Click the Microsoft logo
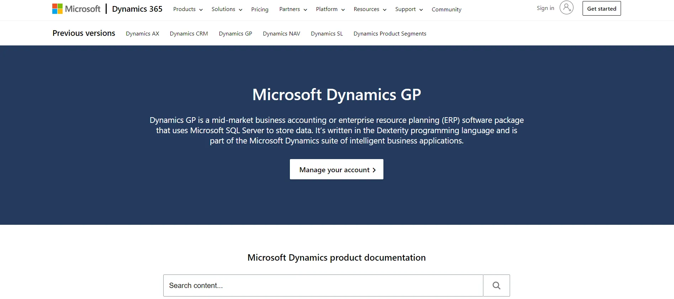Image resolution: width=674 pixels, height=299 pixels. (76, 9)
